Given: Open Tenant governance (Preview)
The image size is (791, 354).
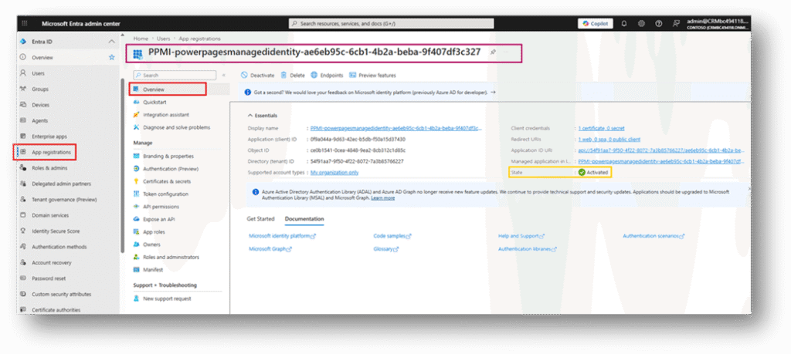Looking at the screenshot, I should pos(63,200).
